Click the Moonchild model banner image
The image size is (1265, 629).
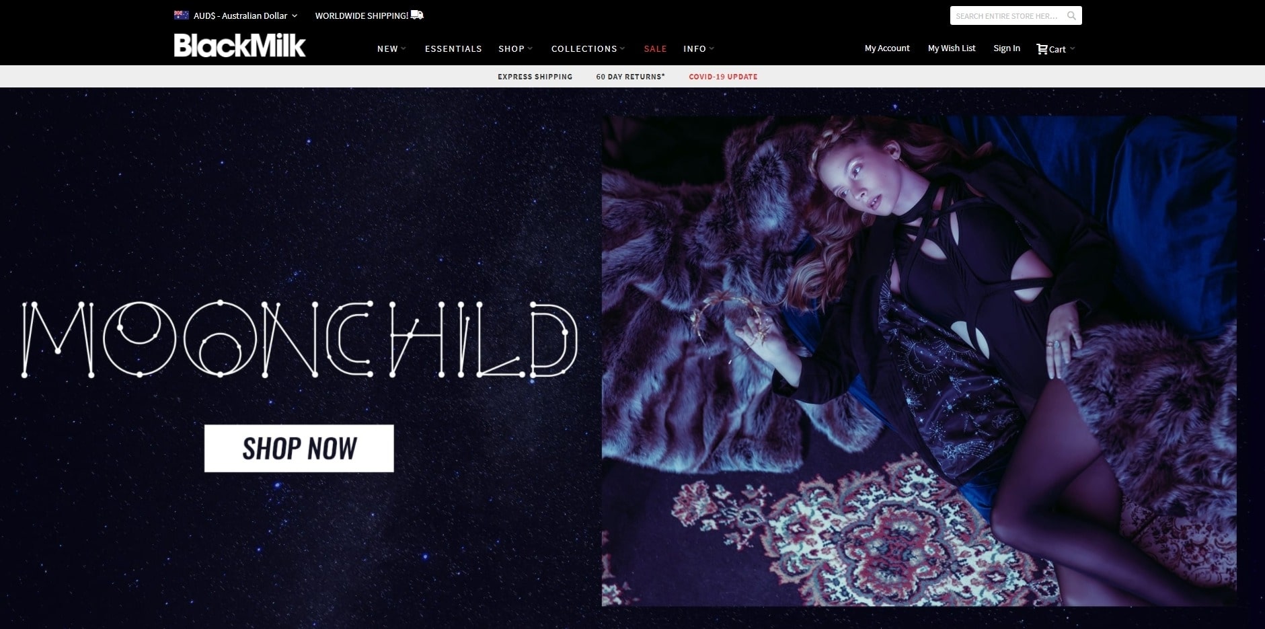919,361
